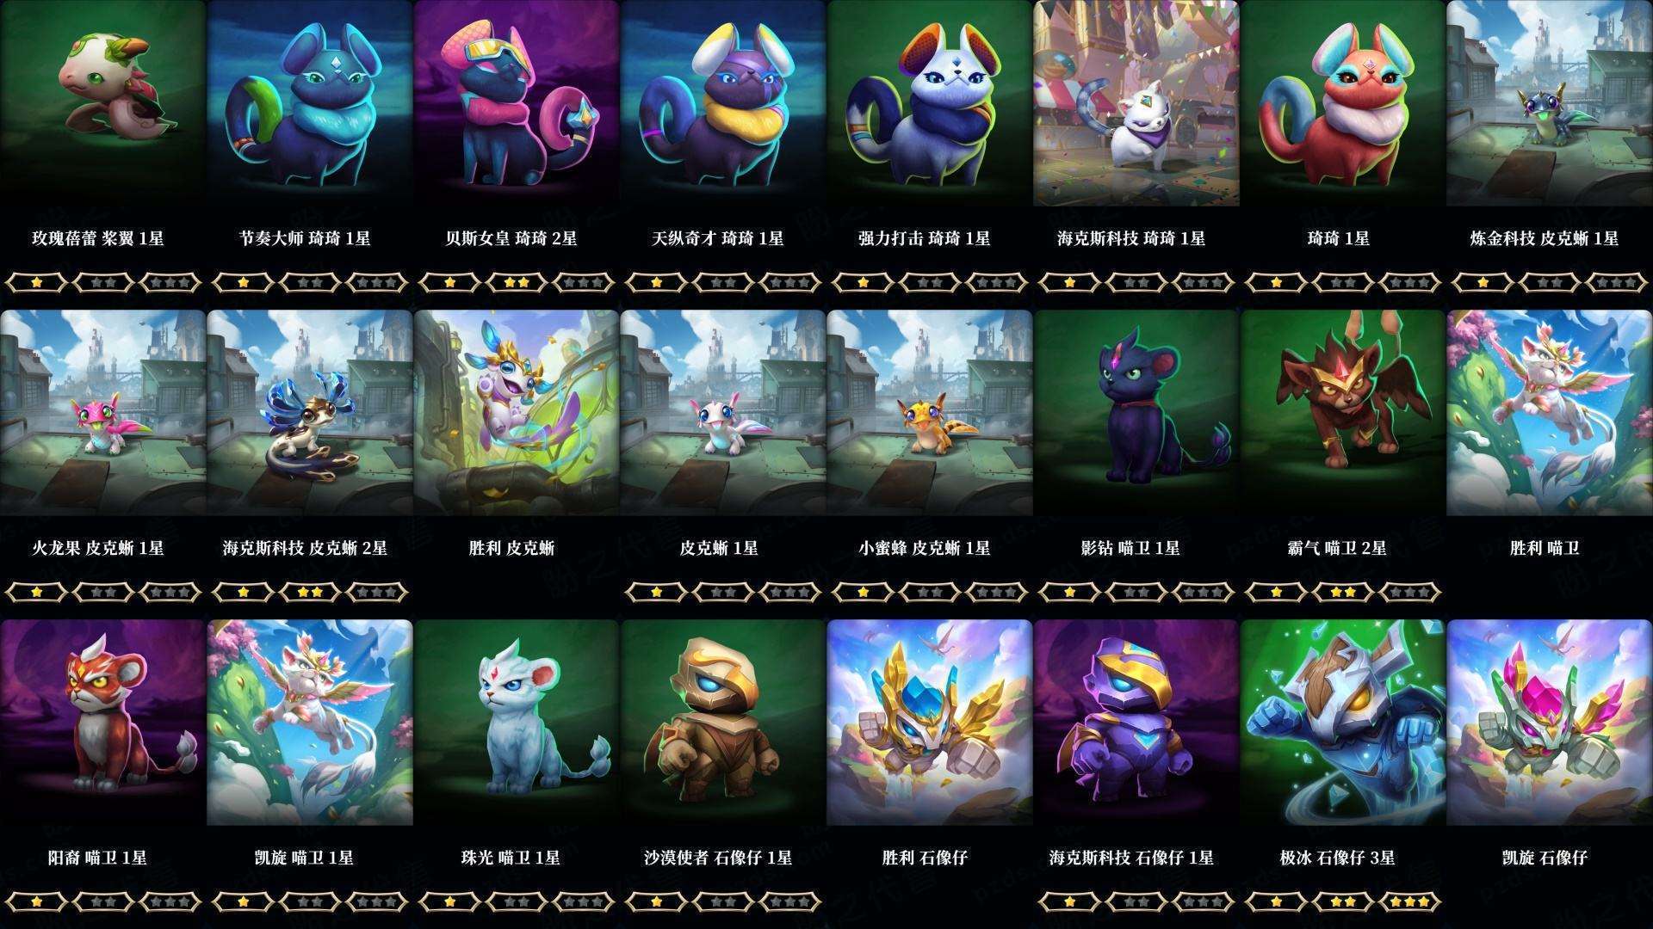Pick two-star badge under 霸气 喵卫
The width and height of the screenshot is (1653, 929).
click(x=1343, y=592)
